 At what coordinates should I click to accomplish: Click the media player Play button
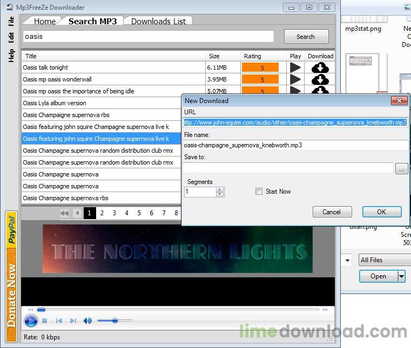pos(31,321)
